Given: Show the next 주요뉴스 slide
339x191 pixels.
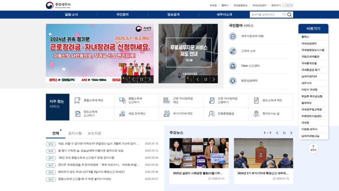Looking at the screenshot, I should point(291,133).
